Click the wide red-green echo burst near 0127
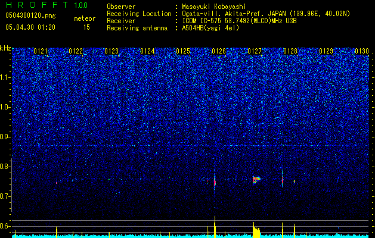 click(x=256, y=180)
